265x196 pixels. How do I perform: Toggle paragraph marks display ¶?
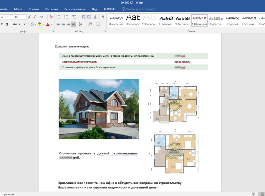[103, 17]
